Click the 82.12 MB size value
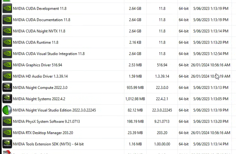 coord(135,110)
